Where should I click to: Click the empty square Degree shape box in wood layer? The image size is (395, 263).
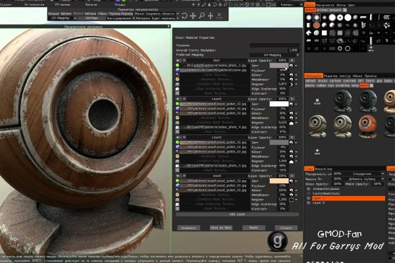click(x=291, y=200)
